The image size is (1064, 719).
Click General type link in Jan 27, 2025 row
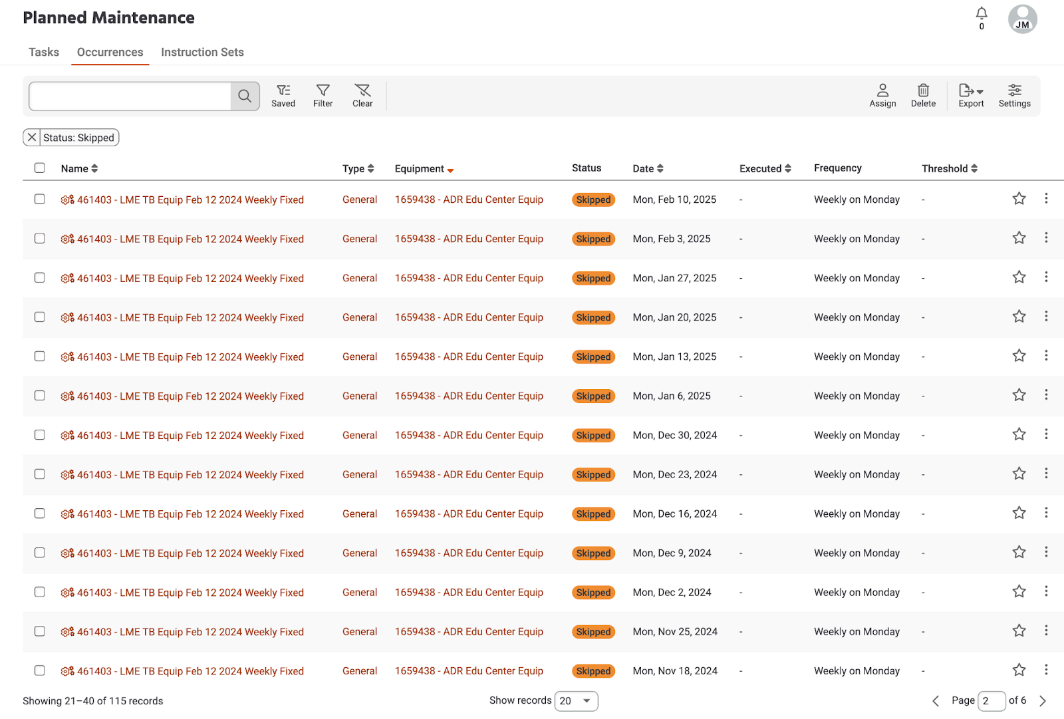coord(360,278)
